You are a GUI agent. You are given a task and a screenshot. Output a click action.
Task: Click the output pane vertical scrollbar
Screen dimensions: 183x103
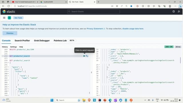pos(180,60)
